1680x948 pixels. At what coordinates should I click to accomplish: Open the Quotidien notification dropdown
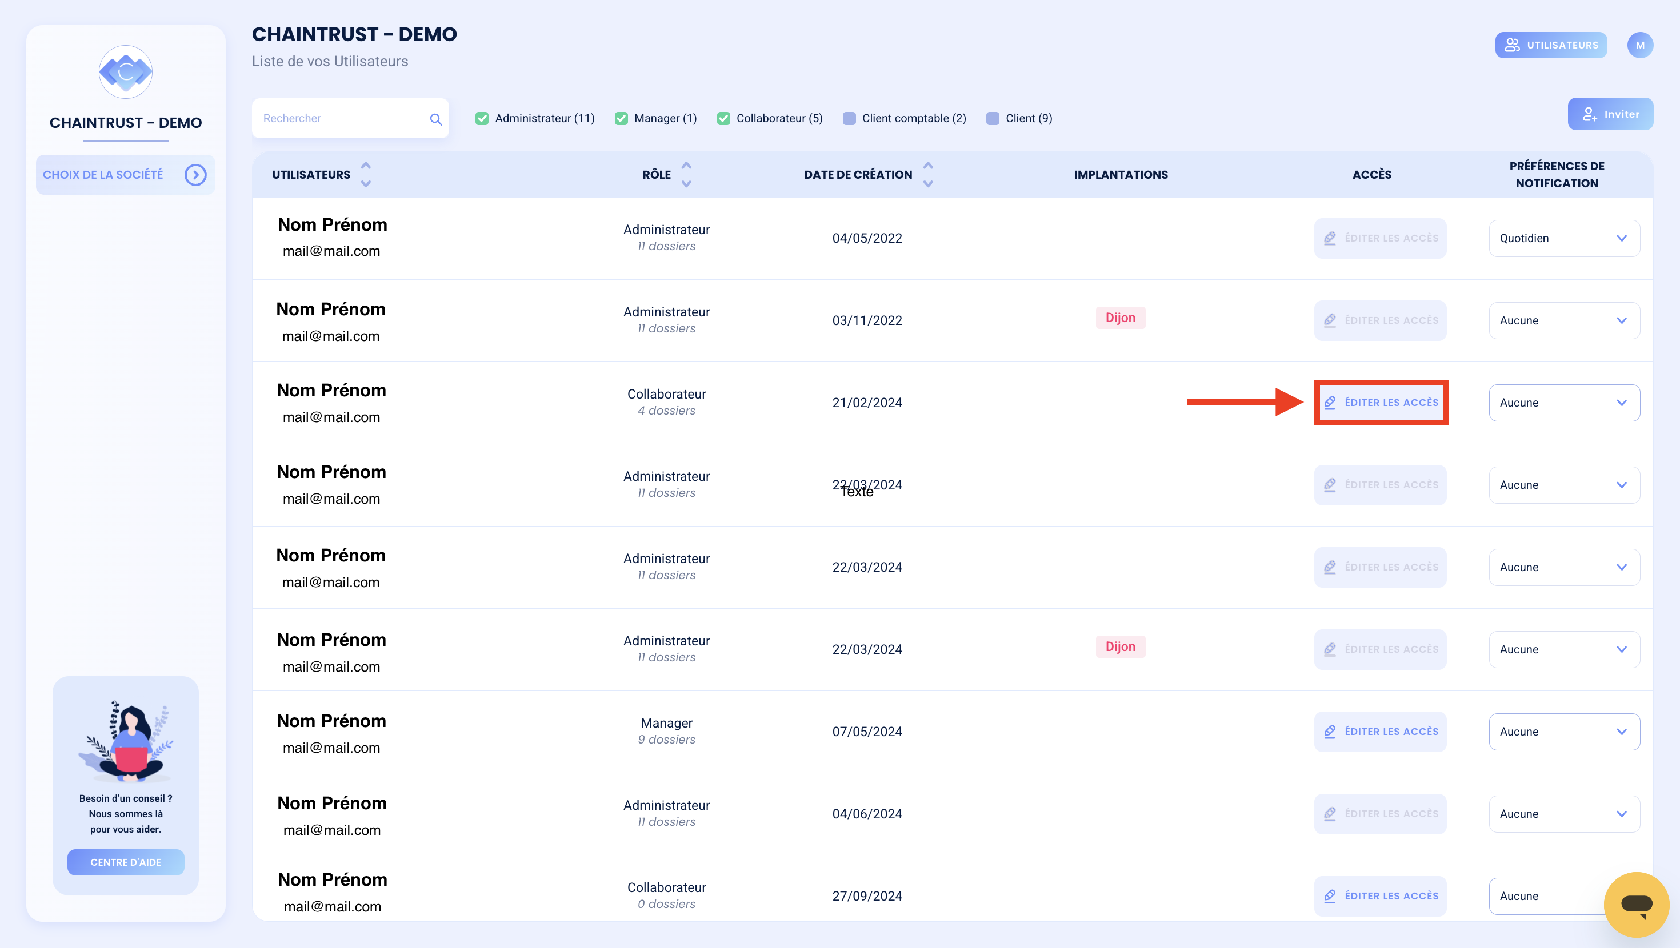(1564, 239)
